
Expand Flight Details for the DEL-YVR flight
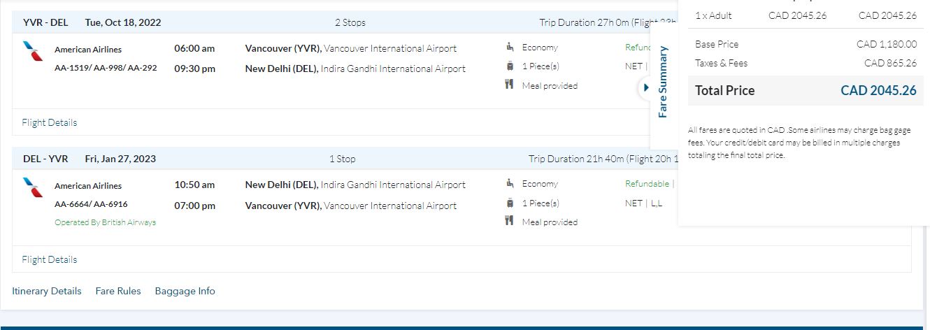click(x=50, y=259)
